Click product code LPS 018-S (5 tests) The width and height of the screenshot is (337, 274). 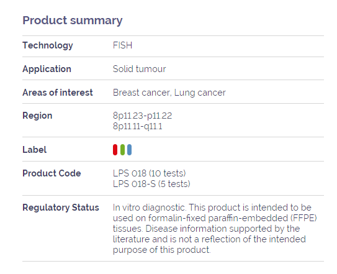pyautogui.click(x=151, y=184)
